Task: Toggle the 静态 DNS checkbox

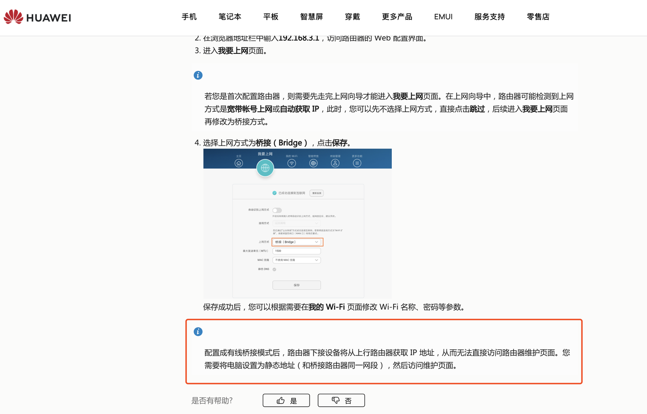Action: point(274,269)
